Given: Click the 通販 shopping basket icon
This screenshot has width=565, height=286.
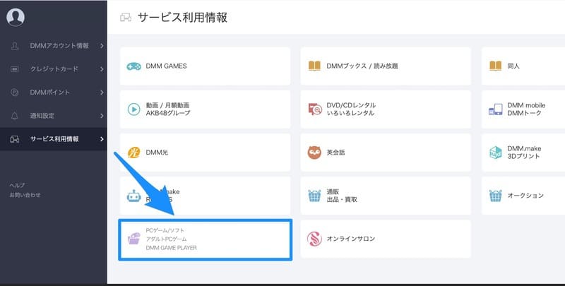Looking at the screenshot, I should (314, 196).
